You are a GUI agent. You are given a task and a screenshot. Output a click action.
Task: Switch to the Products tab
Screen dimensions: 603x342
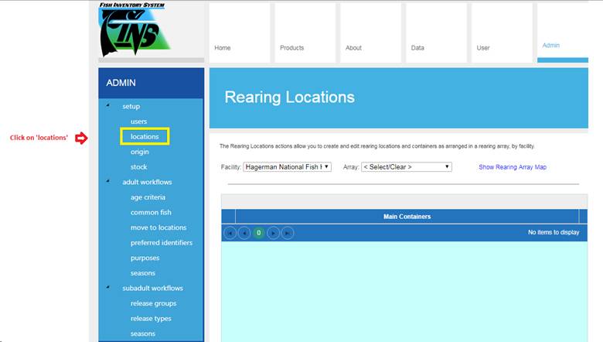(304, 32)
